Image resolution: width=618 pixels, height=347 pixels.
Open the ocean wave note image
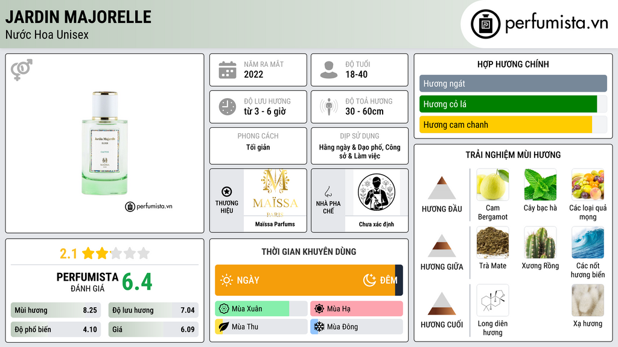point(588,243)
